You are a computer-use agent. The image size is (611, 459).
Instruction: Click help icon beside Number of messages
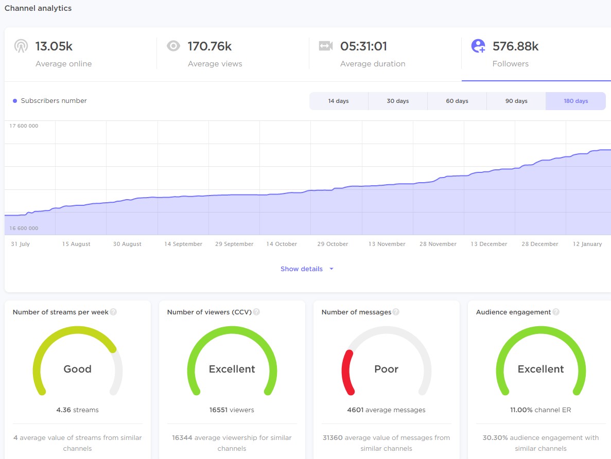point(396,312)
